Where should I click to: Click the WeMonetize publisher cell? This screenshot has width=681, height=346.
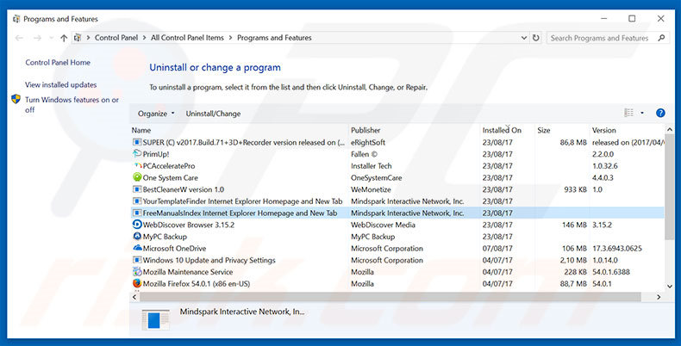click(371, 189)
